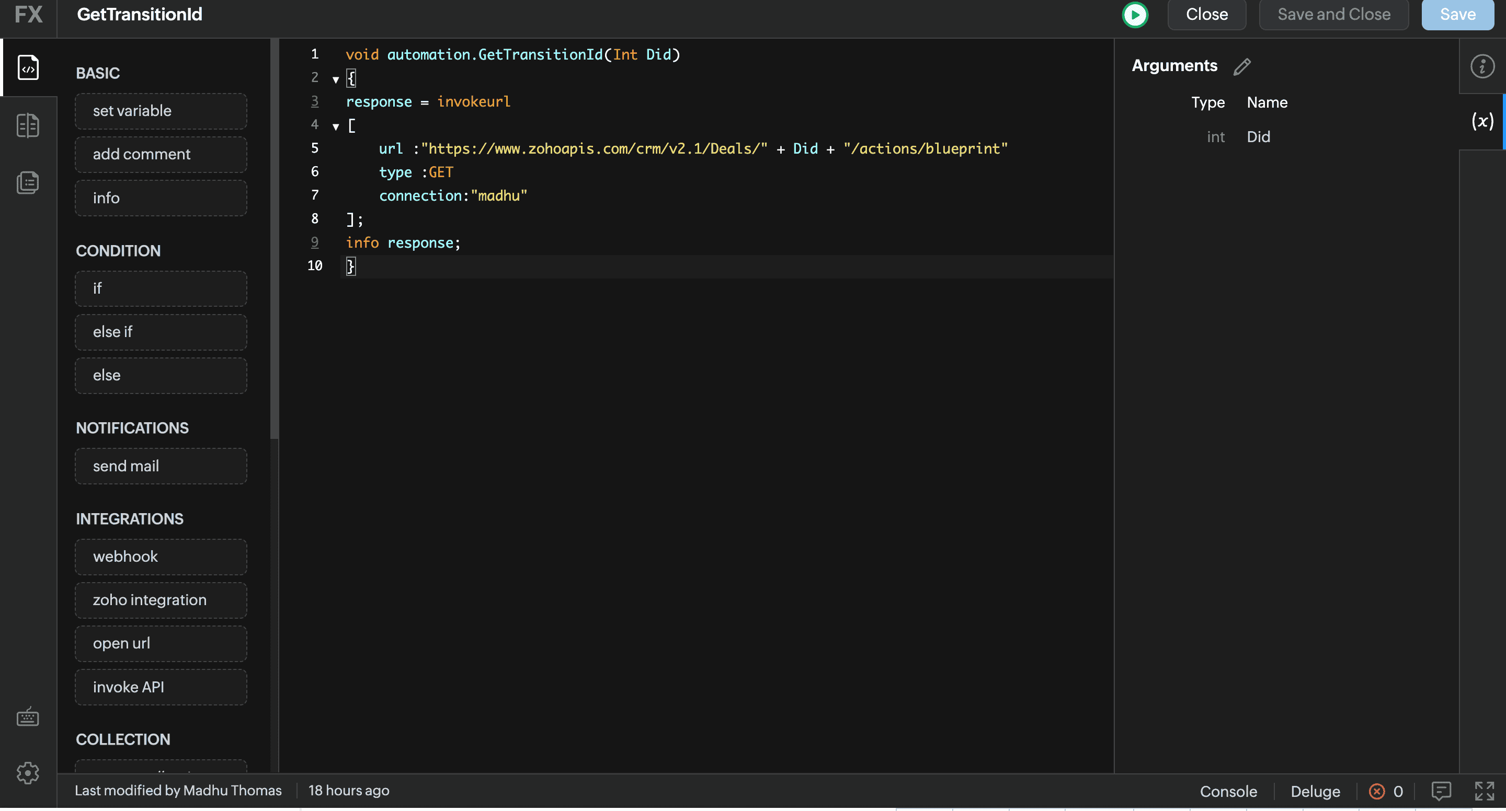1506x811 pixels.
Task: Collapse the code fold arrow on line 2
Action: pos(336,79)
